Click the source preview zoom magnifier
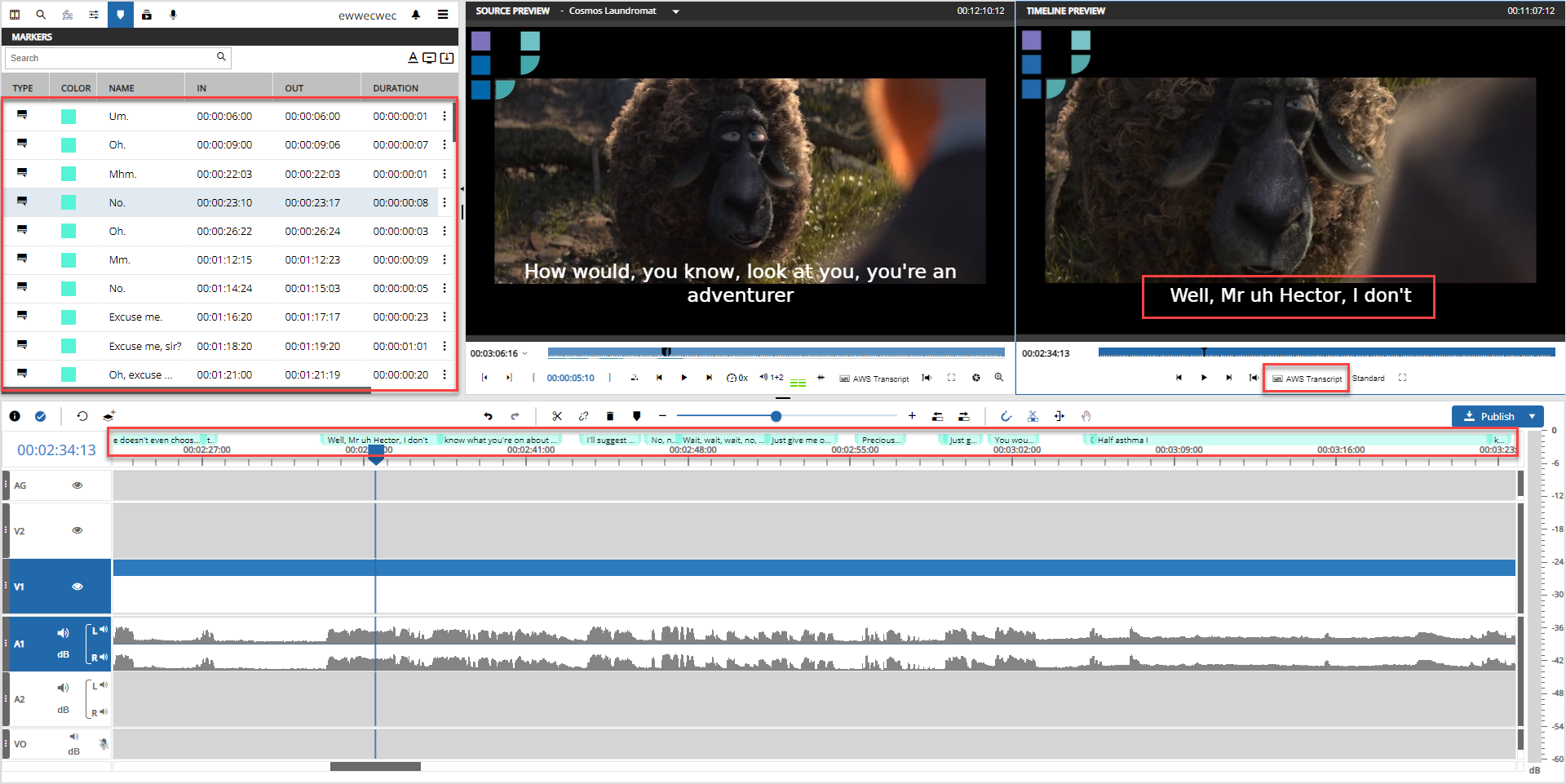This screenshot has width=1566, height=784. click(x=998, y=378)
